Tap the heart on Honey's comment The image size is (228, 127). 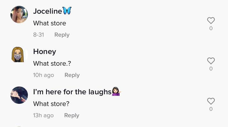[x=211, y=61]
